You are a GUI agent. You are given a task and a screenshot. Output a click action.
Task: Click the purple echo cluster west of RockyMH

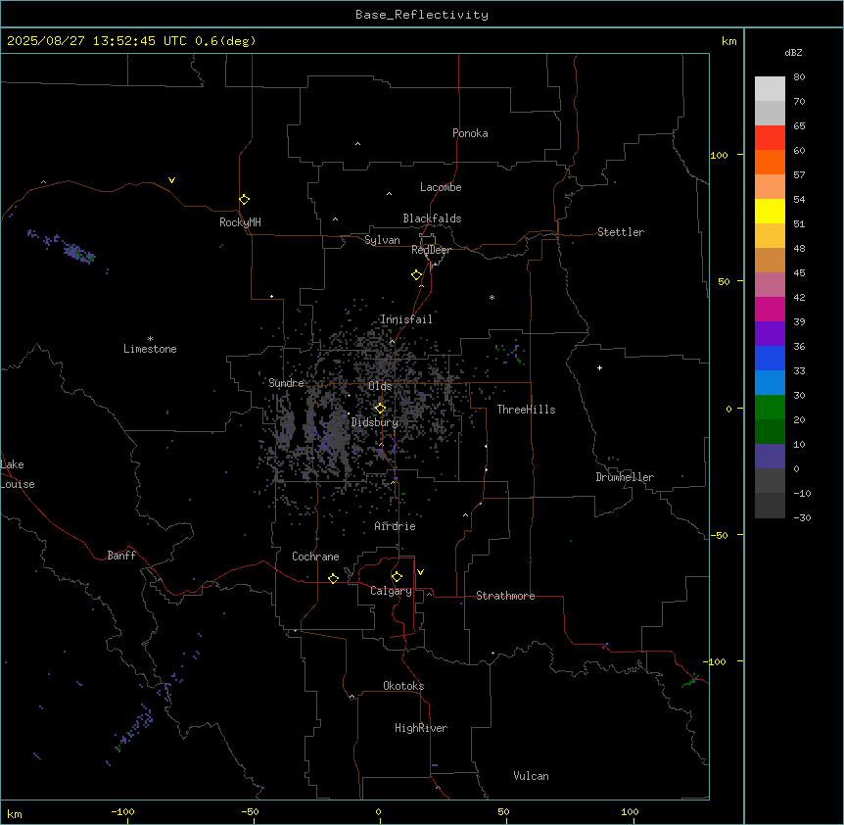click(x=78, y=252)
